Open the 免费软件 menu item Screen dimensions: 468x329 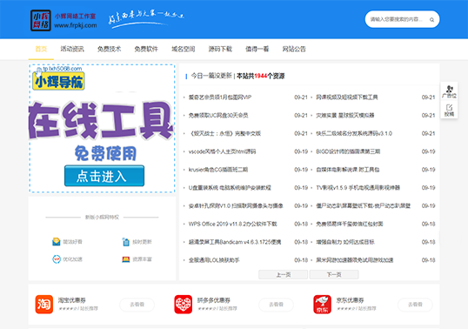click(x=146, y=49)
